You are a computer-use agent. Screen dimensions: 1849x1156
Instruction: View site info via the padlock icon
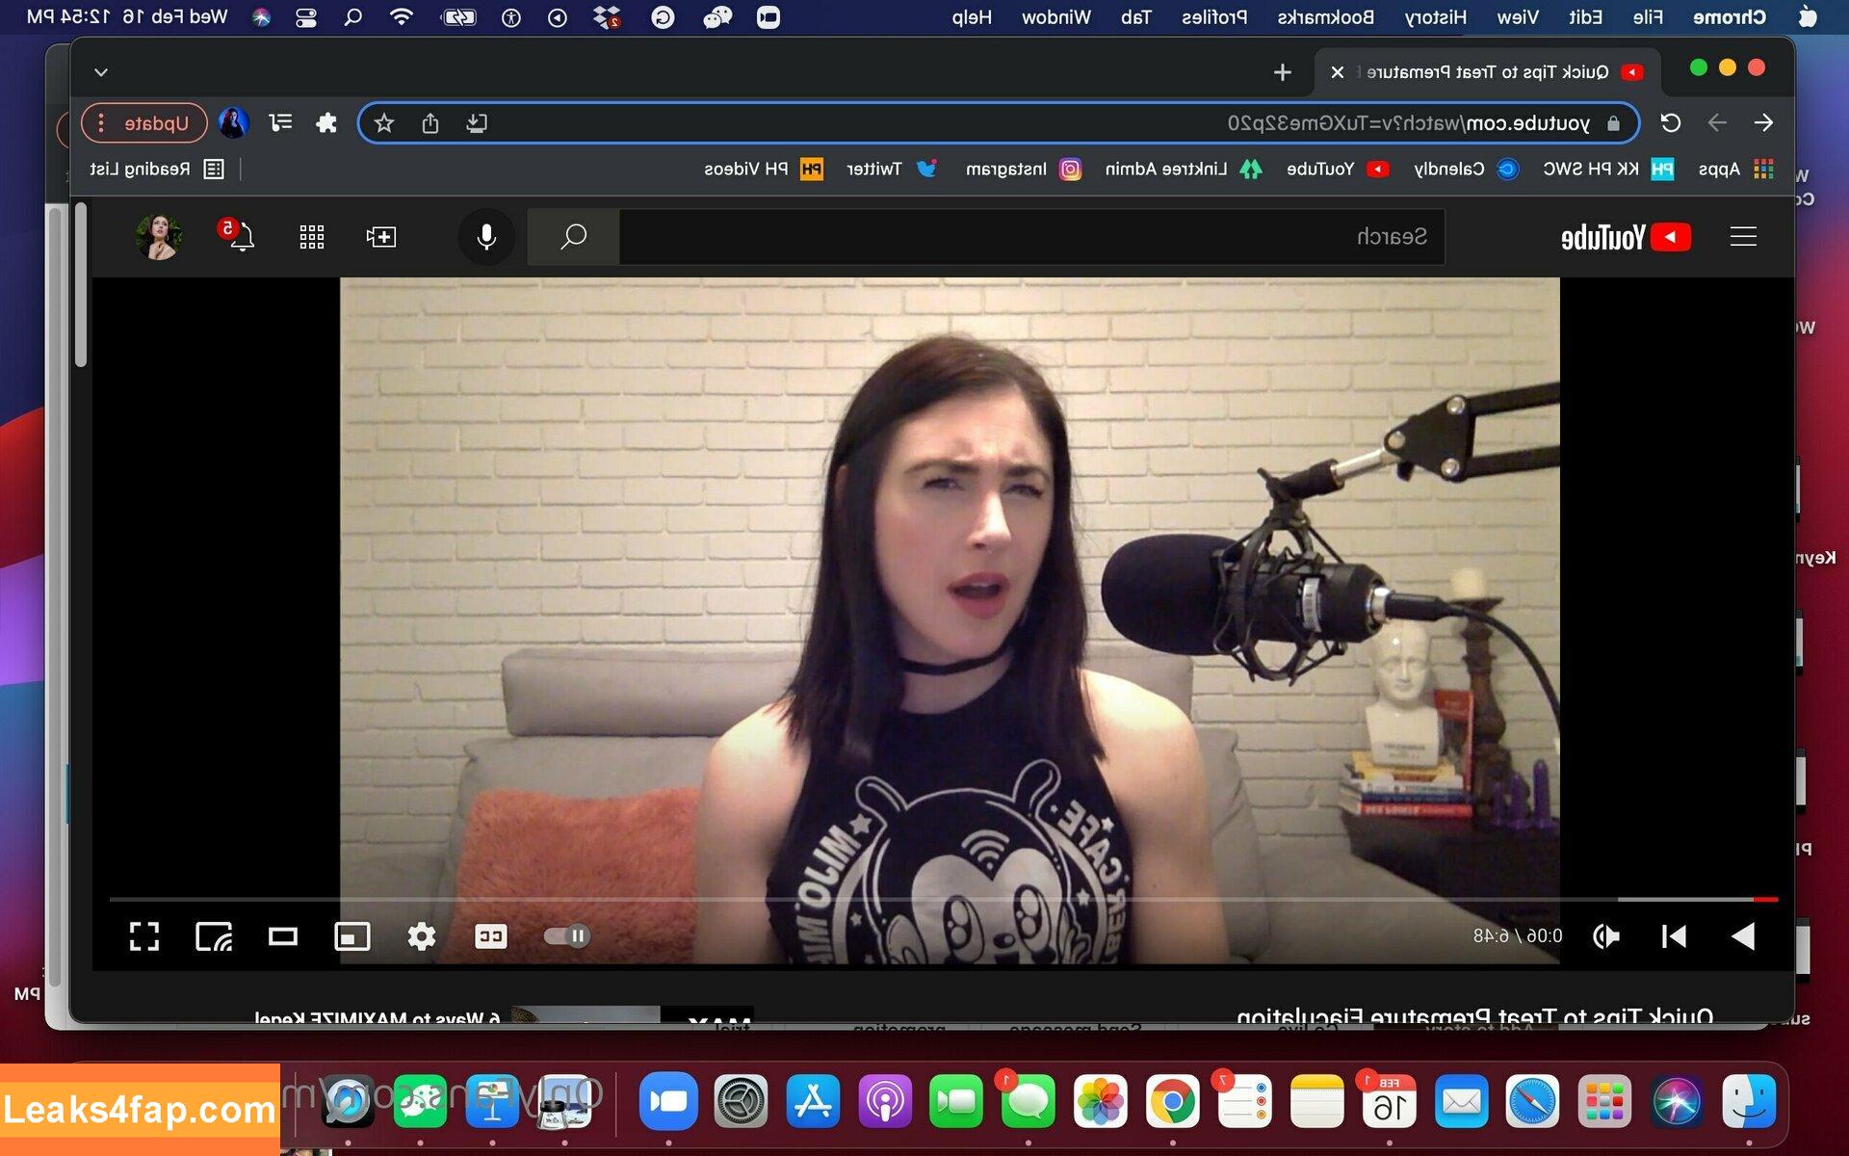[1614, 123]
